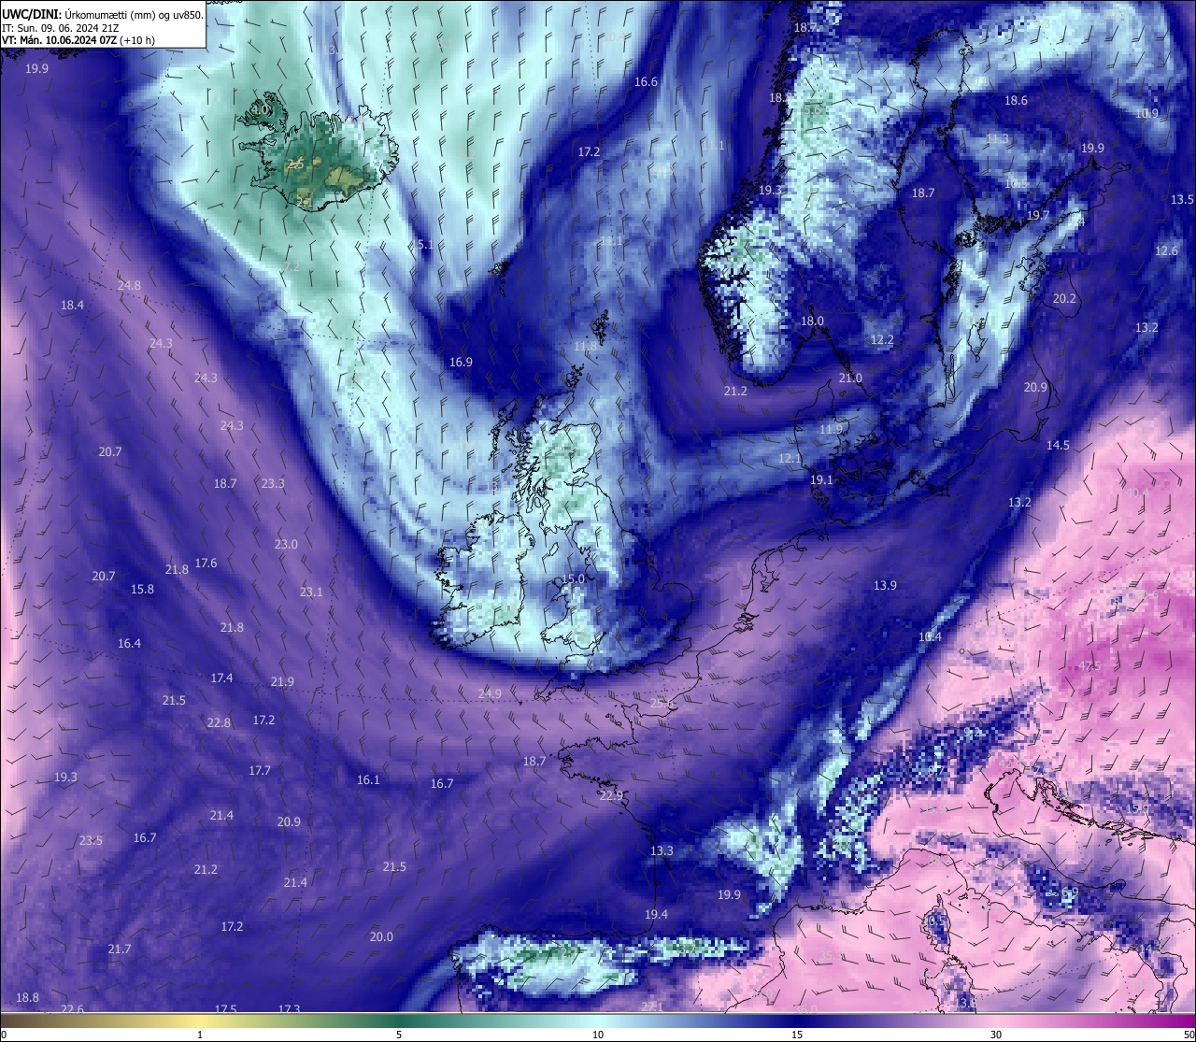Click the 17.5 value label

(x=225, y=1009)
